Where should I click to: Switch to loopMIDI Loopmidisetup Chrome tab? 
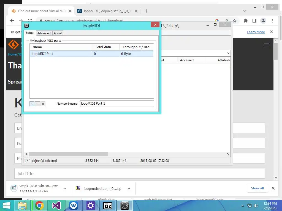click(x=108, y=11)
